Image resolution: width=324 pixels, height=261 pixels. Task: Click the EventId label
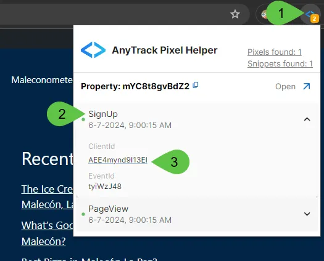tap(101, 176)
